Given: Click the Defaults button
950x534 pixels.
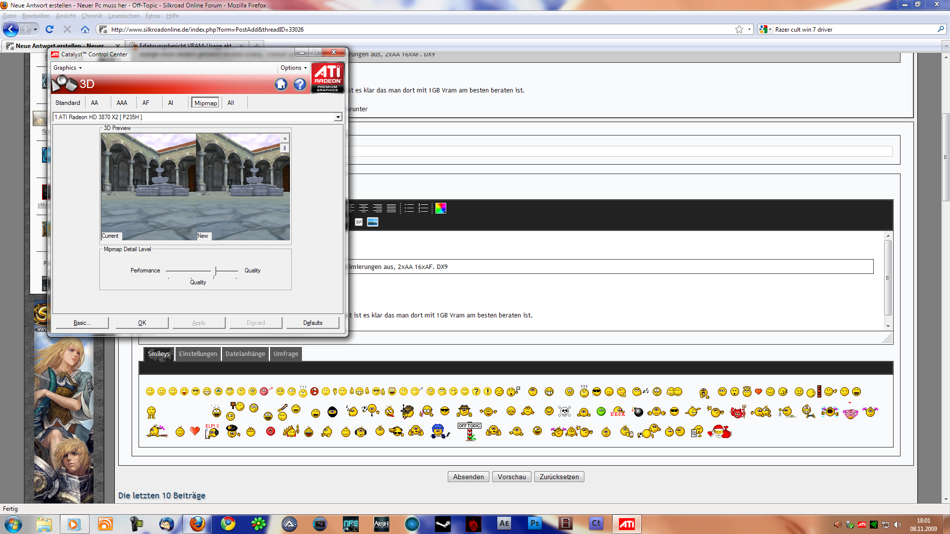Looking at the screenshot, I should (x=313, y=323).
